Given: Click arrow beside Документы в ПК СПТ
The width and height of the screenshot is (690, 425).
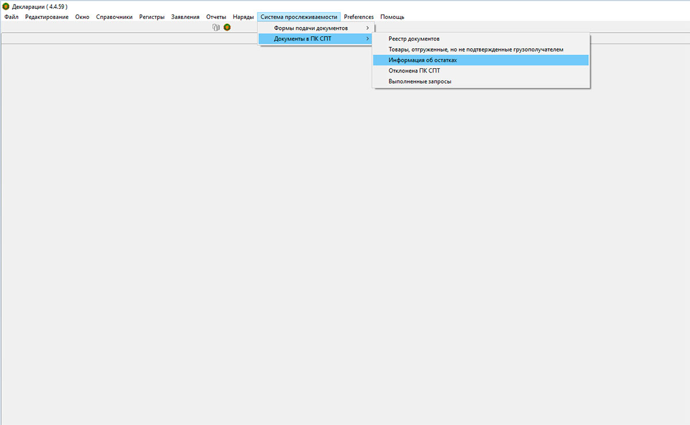Looking at the screenshot, I should click(x=367, y=38).
